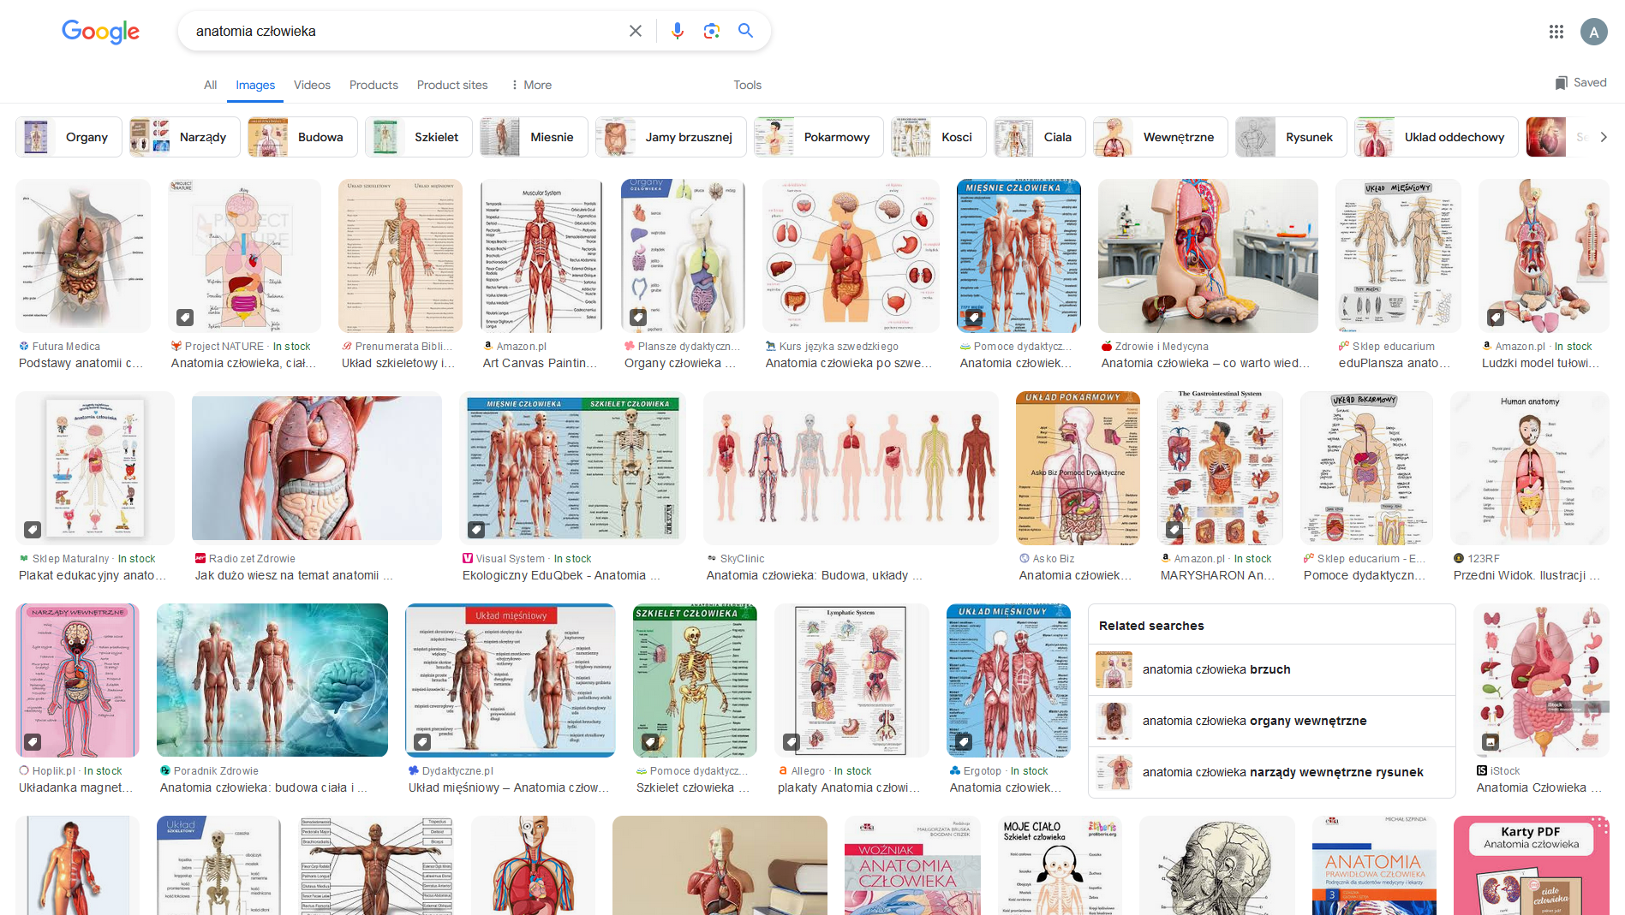This screenshot has height=915, width=1625.
Task: Click the Google logo
Action: pos(100,32)
